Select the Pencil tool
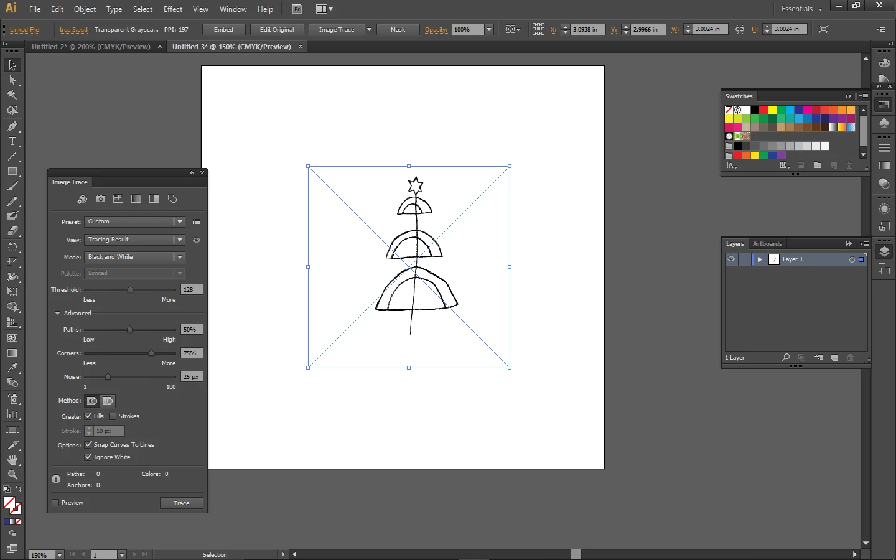Screen dimensions: 896x560 click(12, 202)
